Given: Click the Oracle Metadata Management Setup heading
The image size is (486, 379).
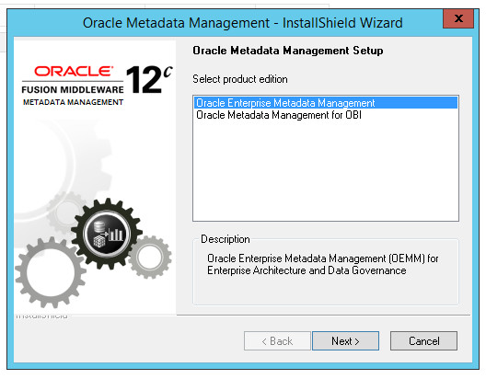Looking at the screenshot, I should 288,51.
